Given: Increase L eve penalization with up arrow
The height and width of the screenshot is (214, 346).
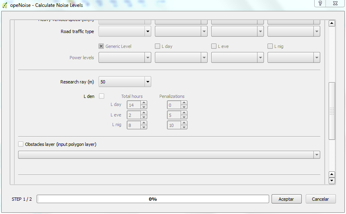Looking at the screenshot, I should [184, 113].
